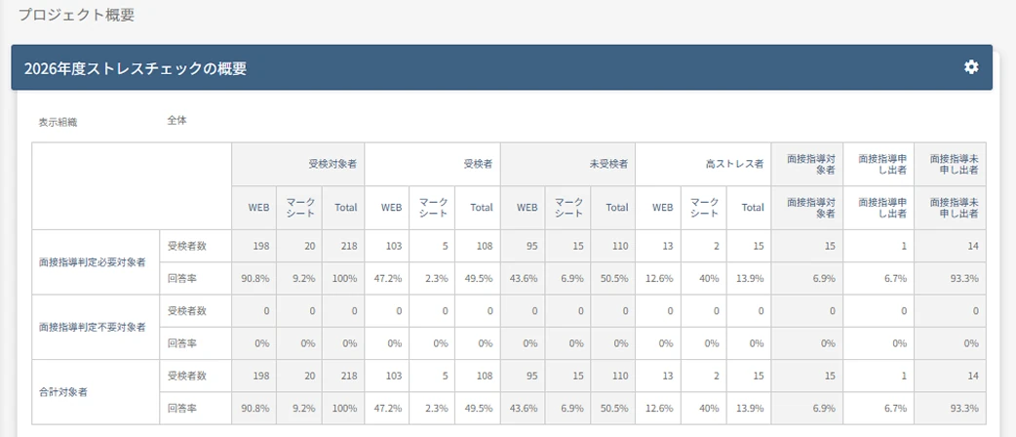
Task: Click the 全体 display organization value
Action: [176, 121]
